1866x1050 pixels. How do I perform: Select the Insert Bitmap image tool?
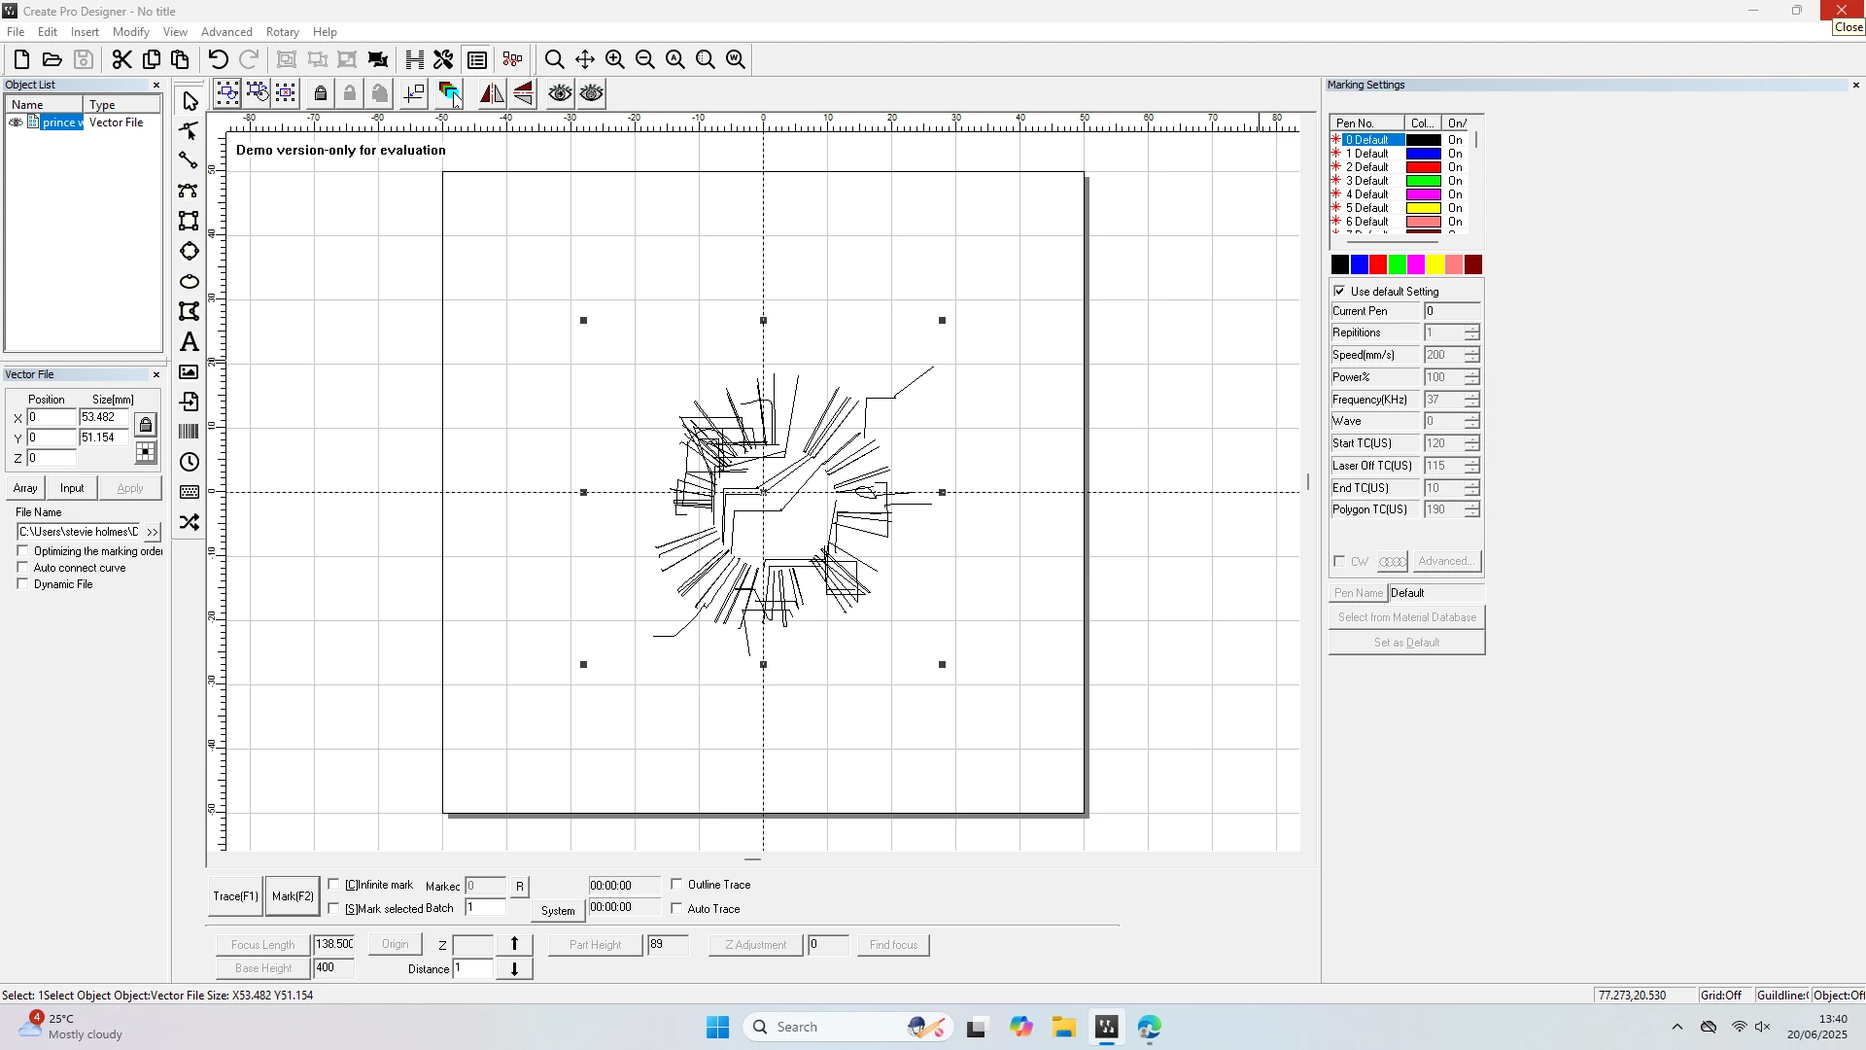point(190,372)
